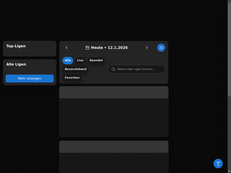Click the calendar icon beside Heute
The width and height of the screenshot is (231, 173).
[87, 48]
